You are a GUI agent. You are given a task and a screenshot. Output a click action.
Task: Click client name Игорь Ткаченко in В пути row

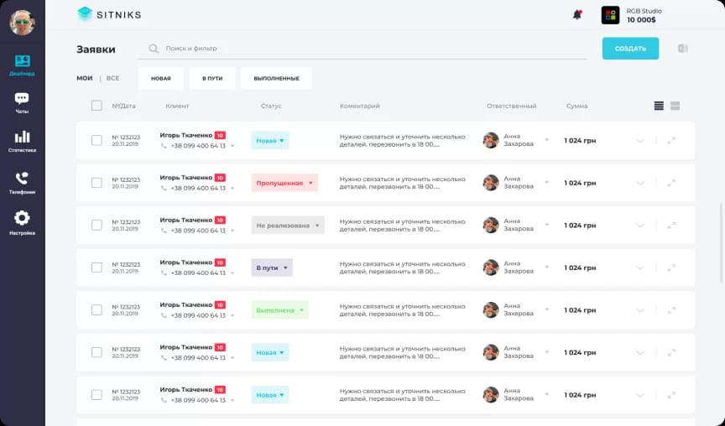click(x=186, y=262)
